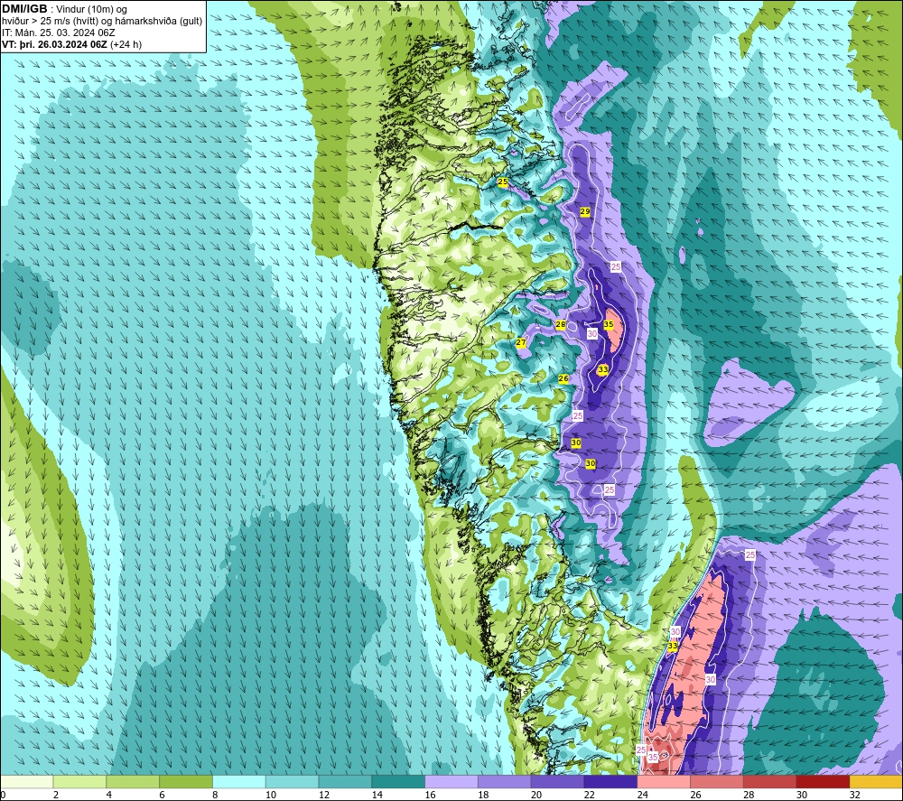Click the yellow max gust label 29
The width and height of the screenshot is (903, 801).
point(584,212)
